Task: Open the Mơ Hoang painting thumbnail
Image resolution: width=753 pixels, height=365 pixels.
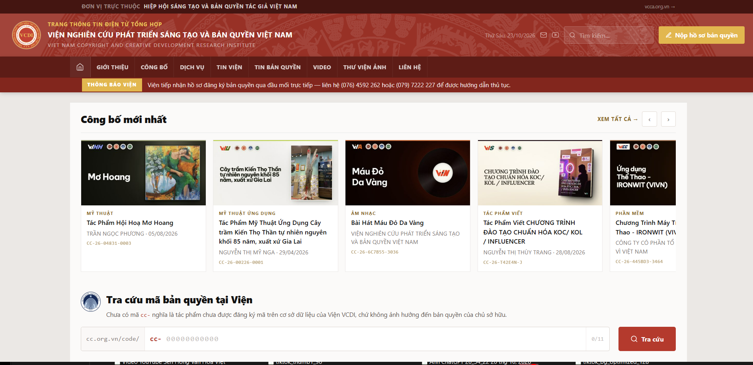Action: point(143,172)
